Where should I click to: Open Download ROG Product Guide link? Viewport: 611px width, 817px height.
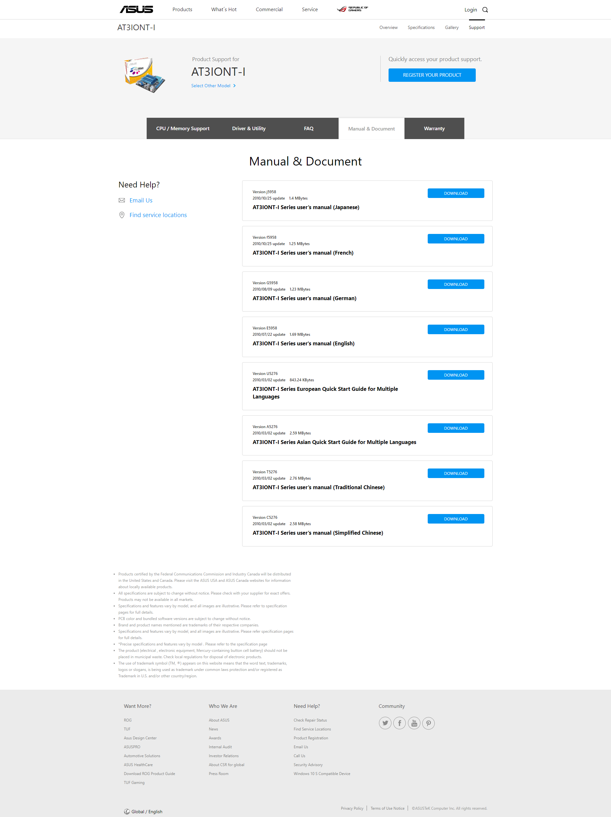pyautogui.click(x=149, y=773)
